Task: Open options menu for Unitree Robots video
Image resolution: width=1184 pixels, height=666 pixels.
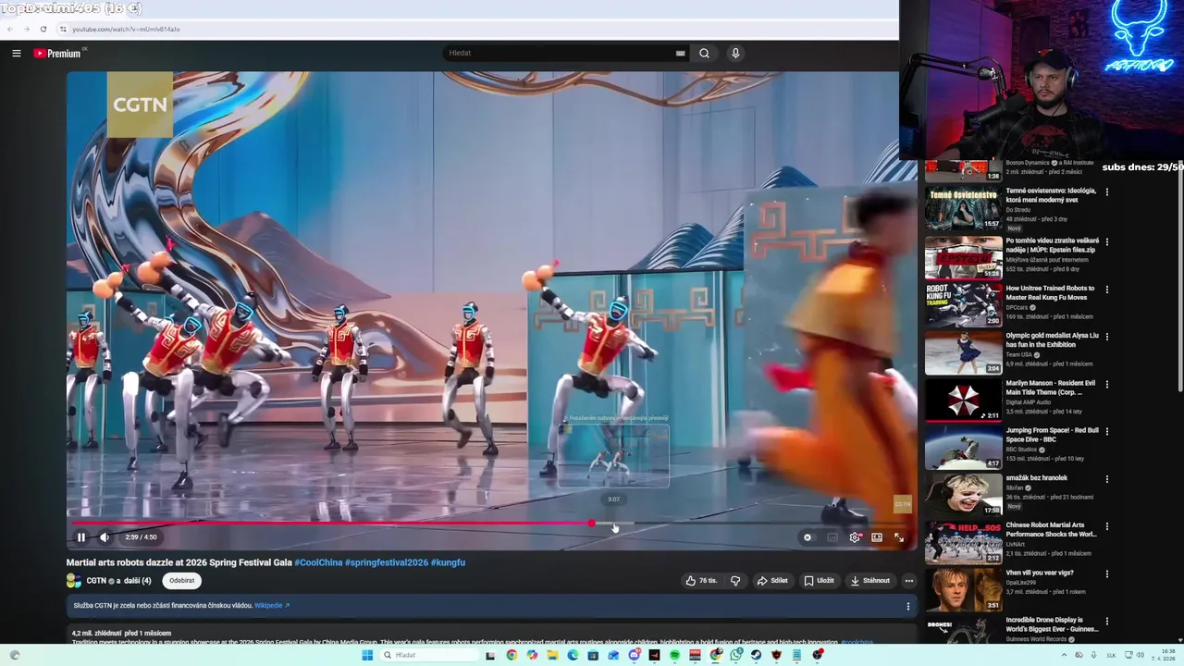Action: coord(1107,289)
